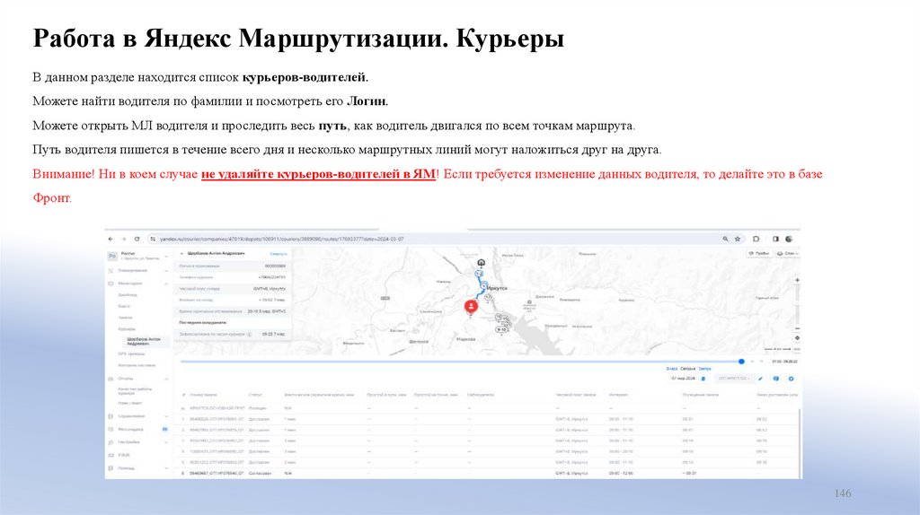Click the slide page number 146
This screenshot has height=515, width=920.
click(843, 493)
